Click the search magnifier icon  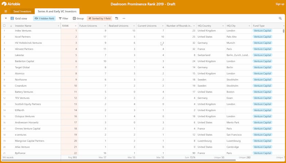tap(280, 18)
